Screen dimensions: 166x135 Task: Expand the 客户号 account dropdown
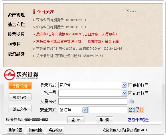tap(124, 93)
